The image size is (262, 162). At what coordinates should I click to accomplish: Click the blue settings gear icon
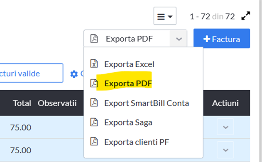74,74
